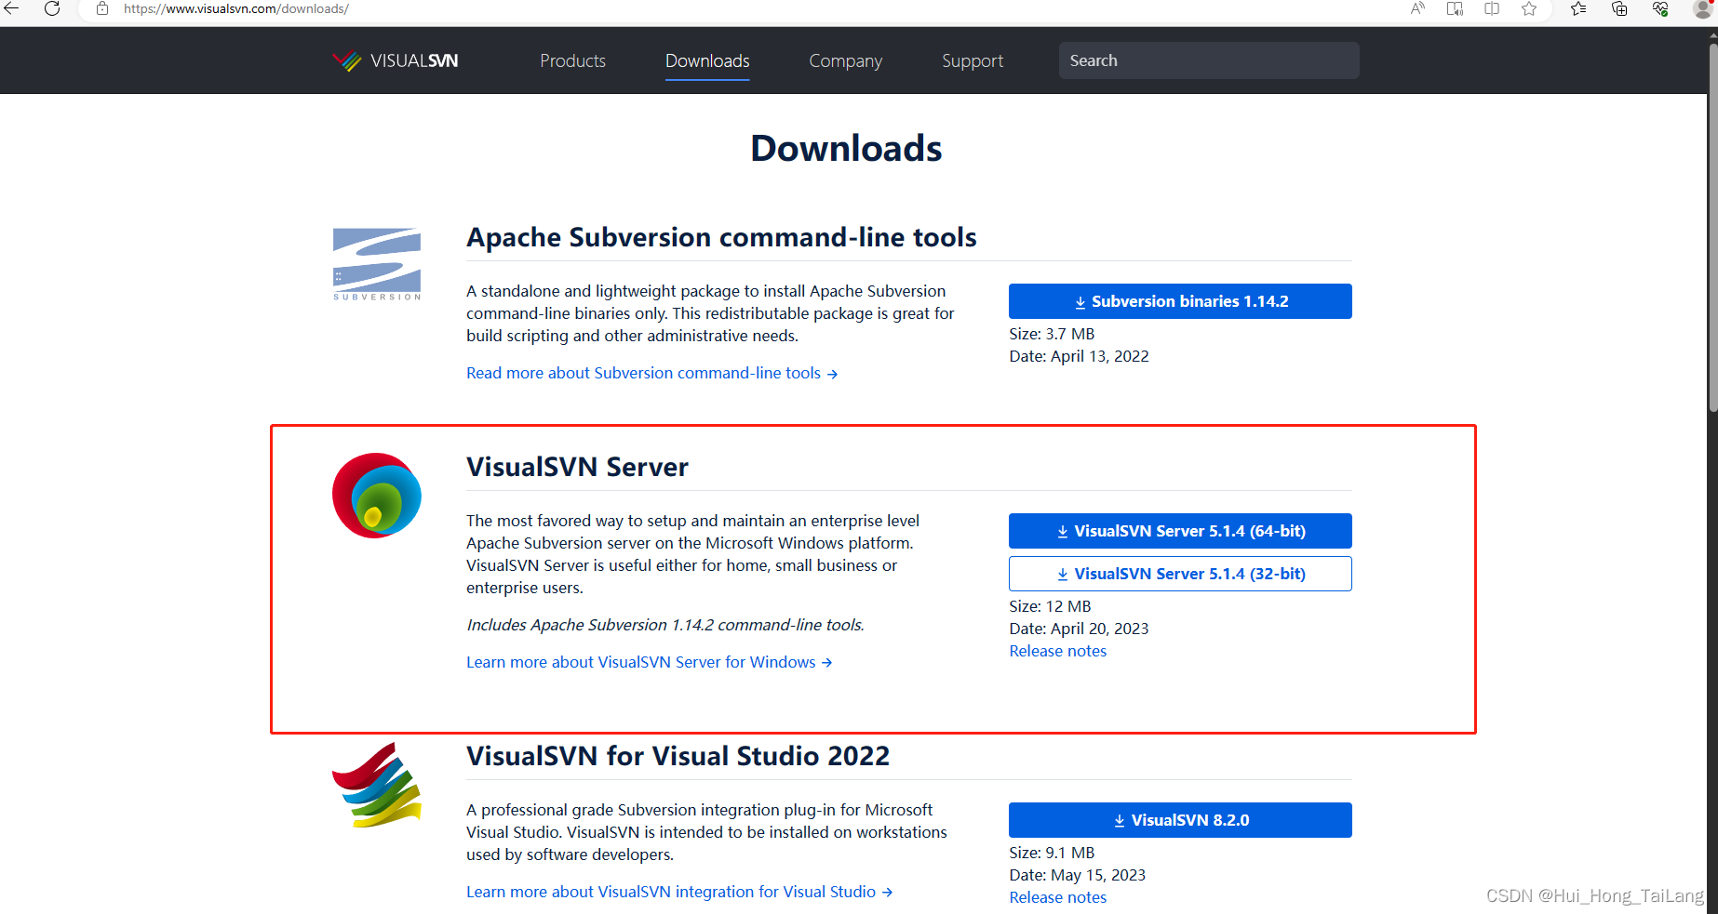The image size is (1718, 914).
Task: Open the Company menu
Action: coord(845,60)
